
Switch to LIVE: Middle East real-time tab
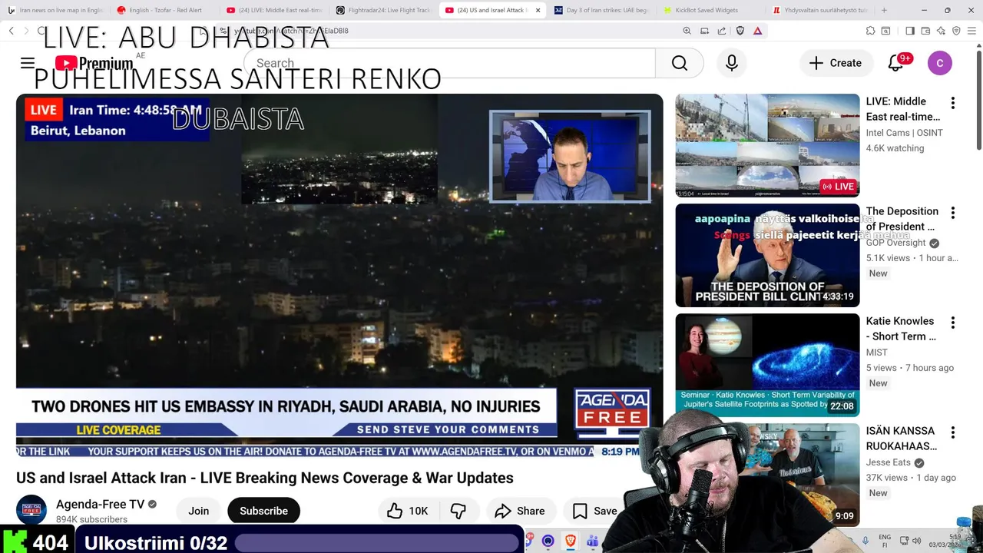274,10
